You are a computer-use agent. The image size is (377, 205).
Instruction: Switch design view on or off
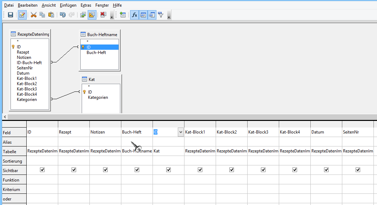92,15
